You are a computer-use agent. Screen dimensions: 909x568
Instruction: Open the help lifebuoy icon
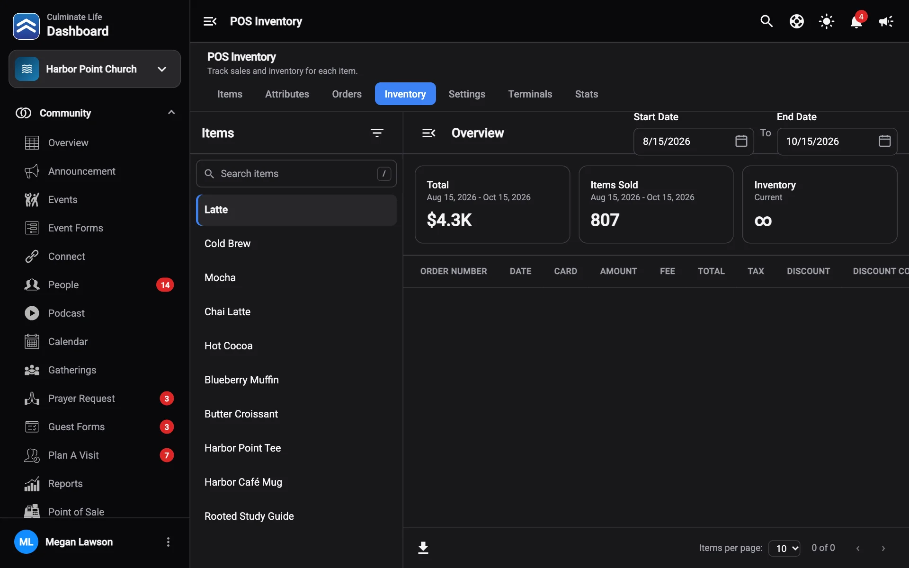pyautogui.click(x=797, y=21)
